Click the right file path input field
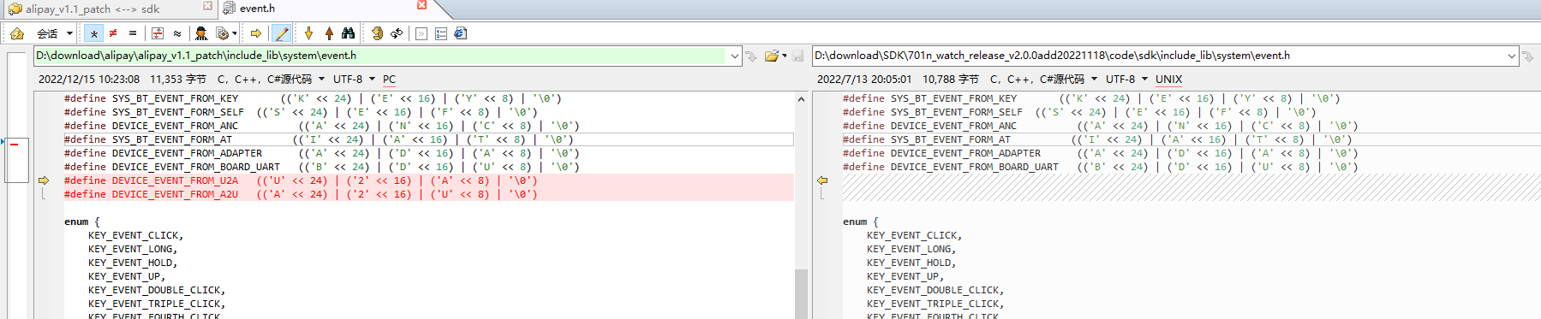 coord(1158,56)
